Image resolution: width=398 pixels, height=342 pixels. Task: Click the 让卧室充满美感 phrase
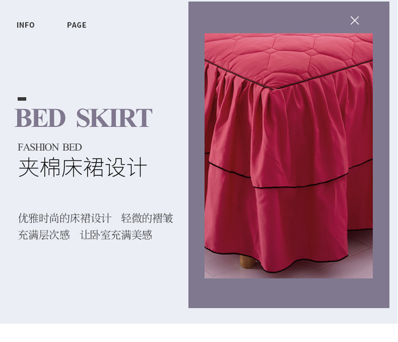coord(116,235)
